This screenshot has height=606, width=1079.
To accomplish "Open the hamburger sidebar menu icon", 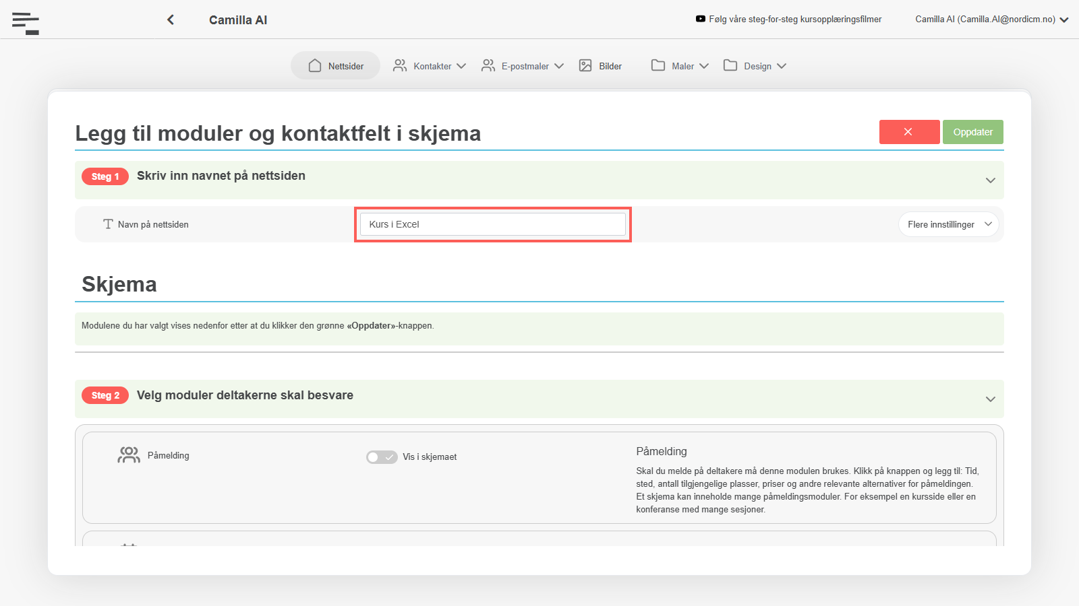I will click(x=26, y=23).
